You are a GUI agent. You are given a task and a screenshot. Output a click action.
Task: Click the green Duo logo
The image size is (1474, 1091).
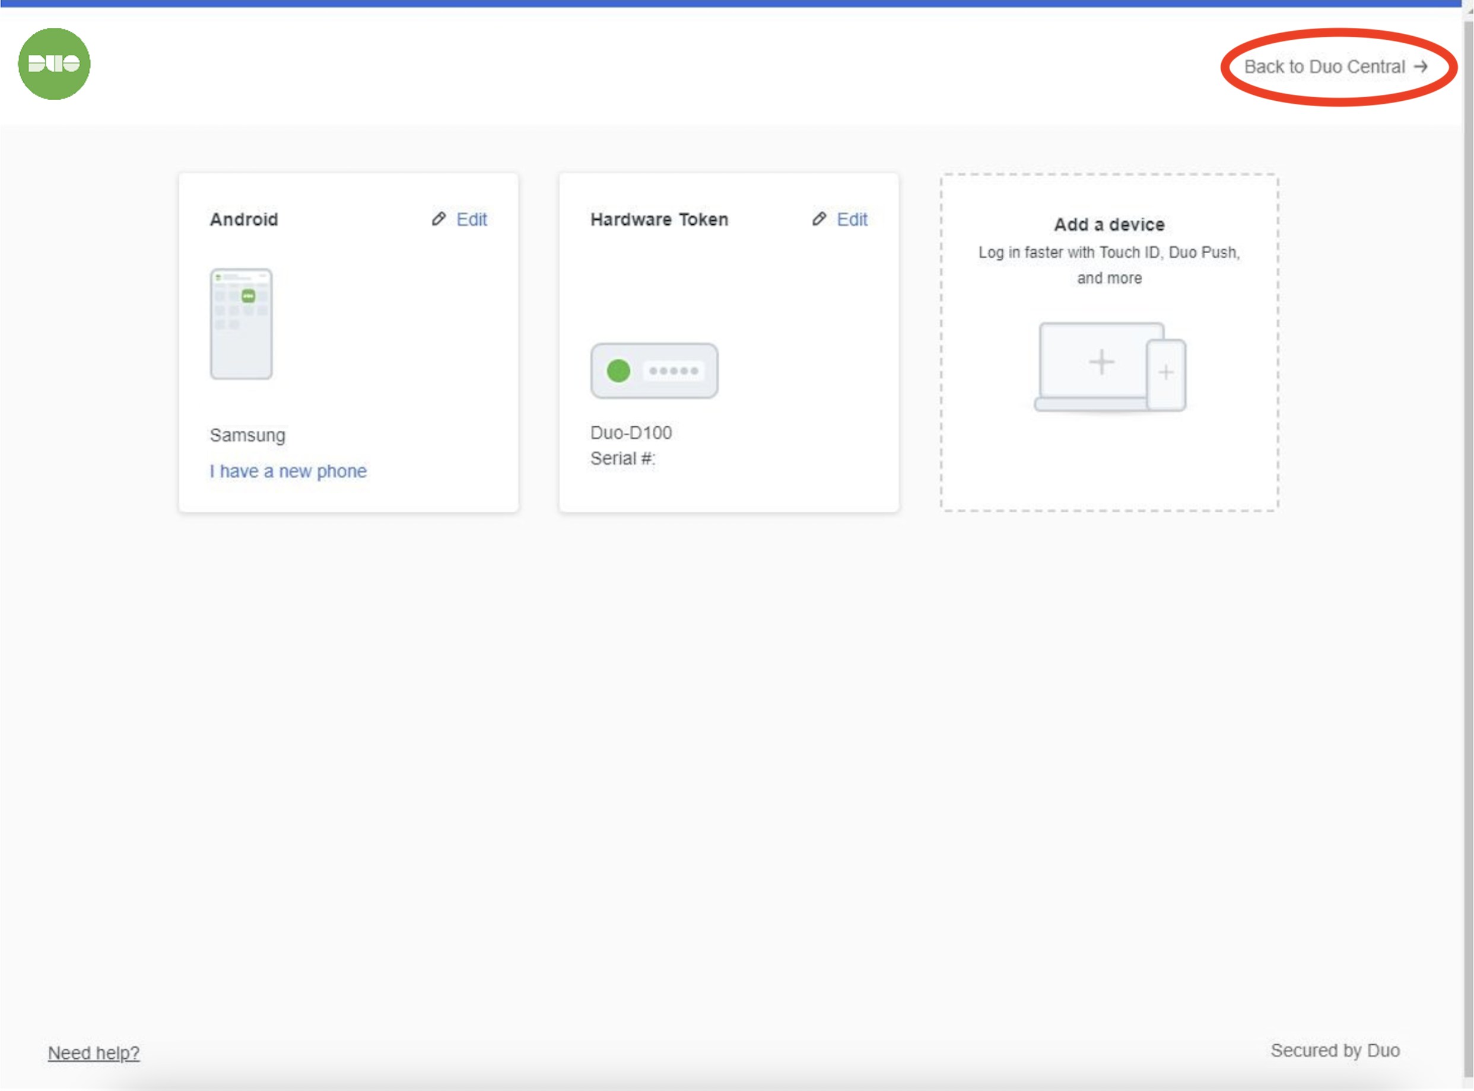click(54, 64)
